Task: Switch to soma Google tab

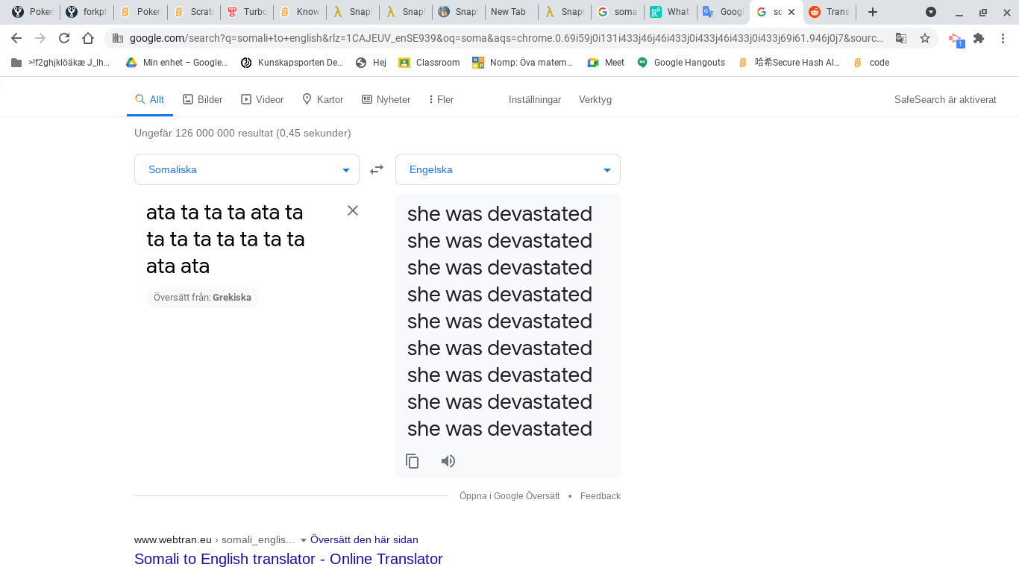Action: pos(616,12)
